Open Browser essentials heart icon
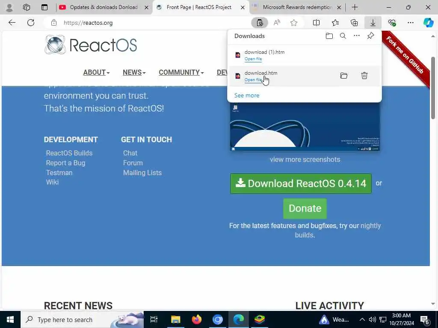Image resolution: width=438 pixels, height=328 pixels. (x=392, y=23)
